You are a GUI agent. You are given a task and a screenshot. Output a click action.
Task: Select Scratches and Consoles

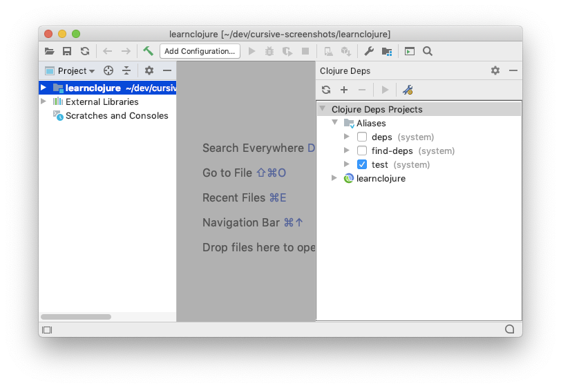coord(117,116)
